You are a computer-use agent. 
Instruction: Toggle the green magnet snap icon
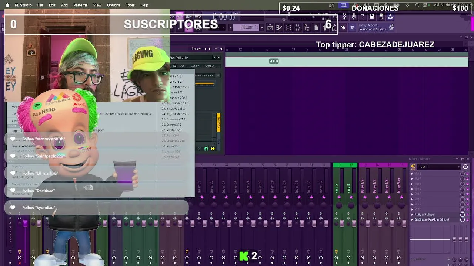[x=206, y=149]
